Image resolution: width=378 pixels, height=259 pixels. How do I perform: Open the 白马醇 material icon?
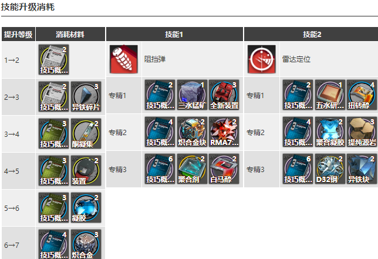pos(224,169)
